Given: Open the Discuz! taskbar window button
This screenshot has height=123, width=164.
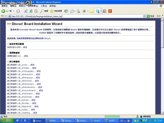Looking at the screenshot, I should click(38, 121).
